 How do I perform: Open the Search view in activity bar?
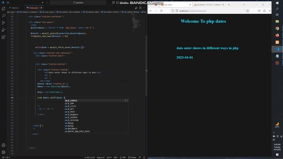pyautogui.click(x=4, y=16)
